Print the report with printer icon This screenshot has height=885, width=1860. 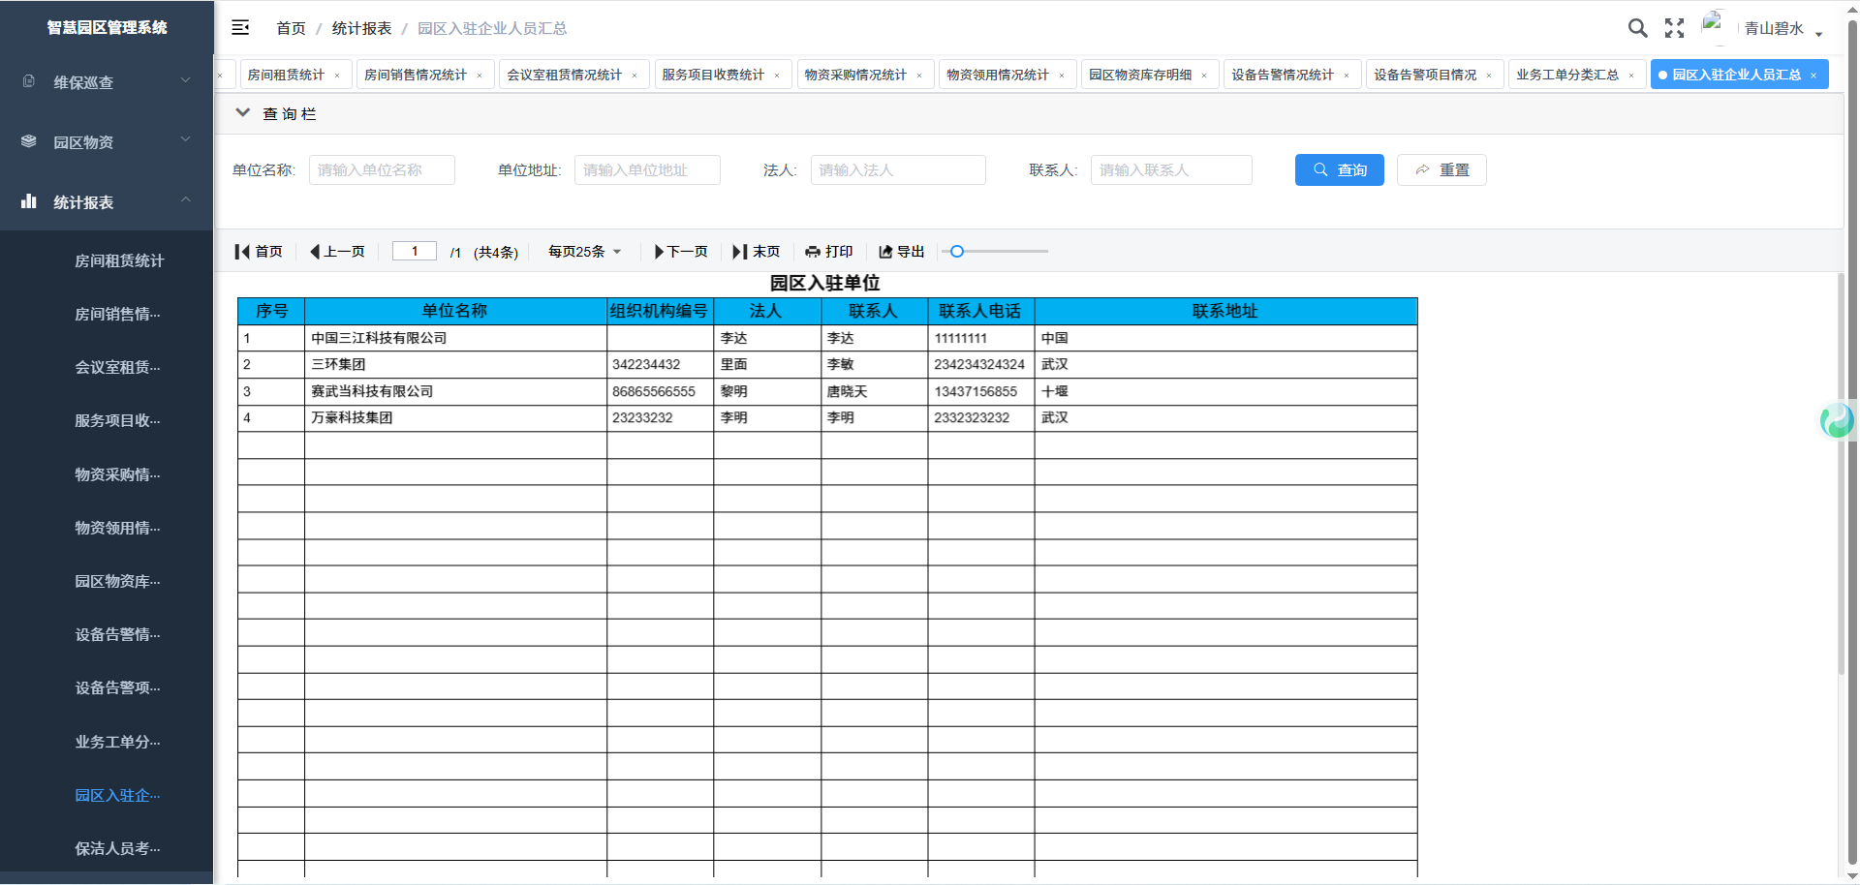pyautogui.click(x=828, y=252)
